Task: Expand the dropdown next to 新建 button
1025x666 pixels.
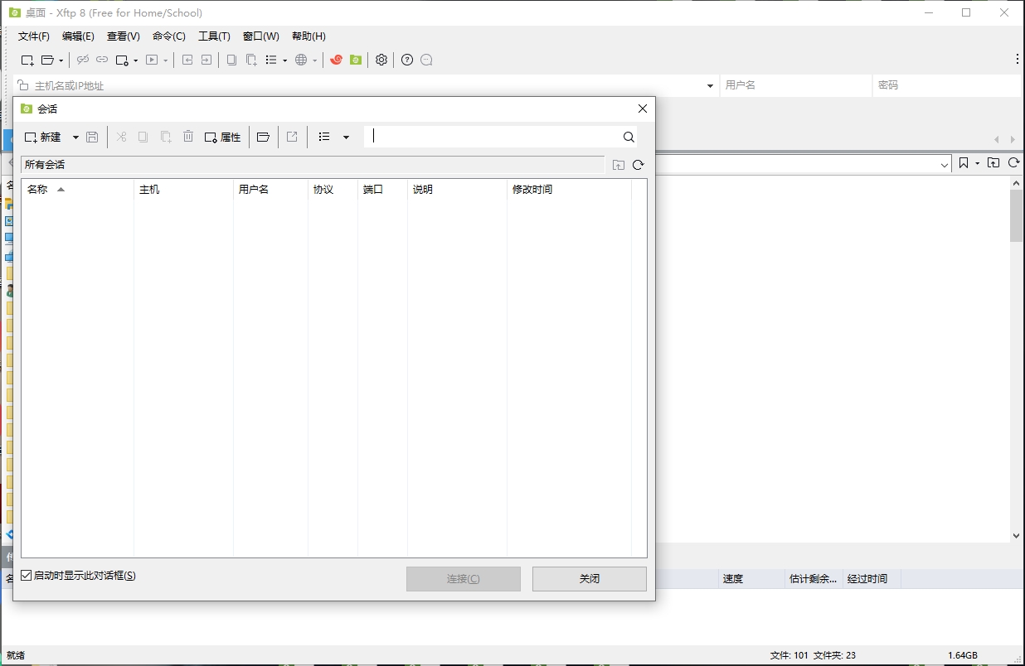Action: point(75,137)
